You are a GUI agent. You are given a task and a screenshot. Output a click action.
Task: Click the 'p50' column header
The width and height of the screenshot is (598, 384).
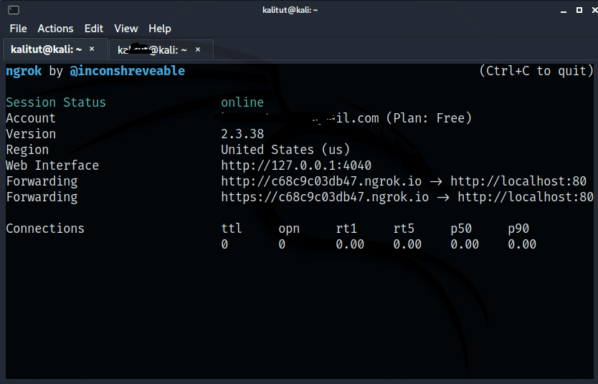461,229
